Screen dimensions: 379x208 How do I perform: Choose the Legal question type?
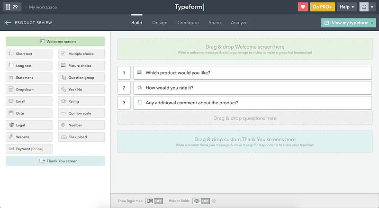[29, 125]
